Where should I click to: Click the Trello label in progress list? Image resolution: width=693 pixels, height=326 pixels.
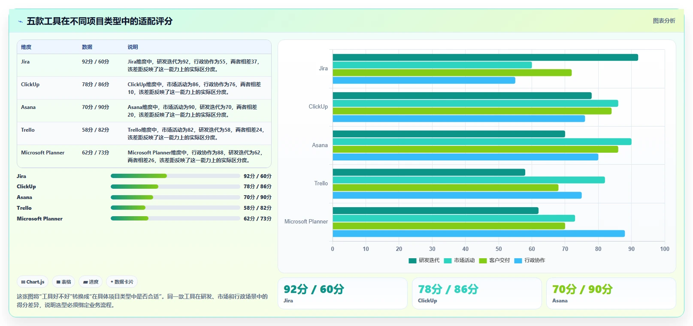coord(24,208)
